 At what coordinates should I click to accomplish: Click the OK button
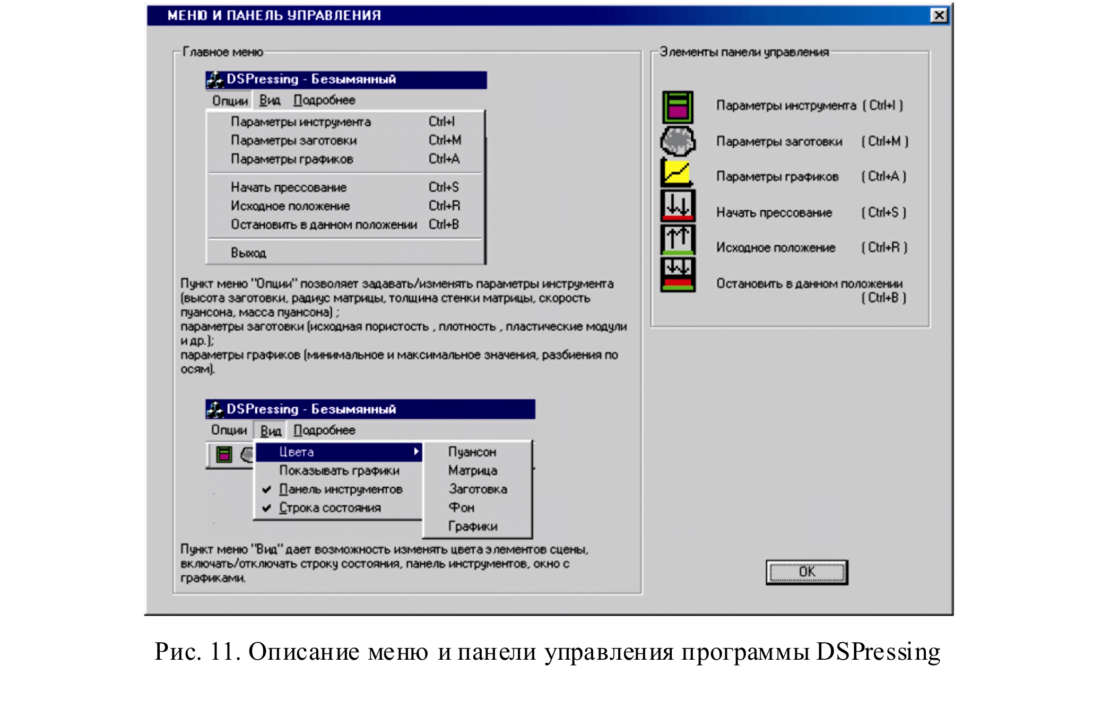tap(806, 572)
